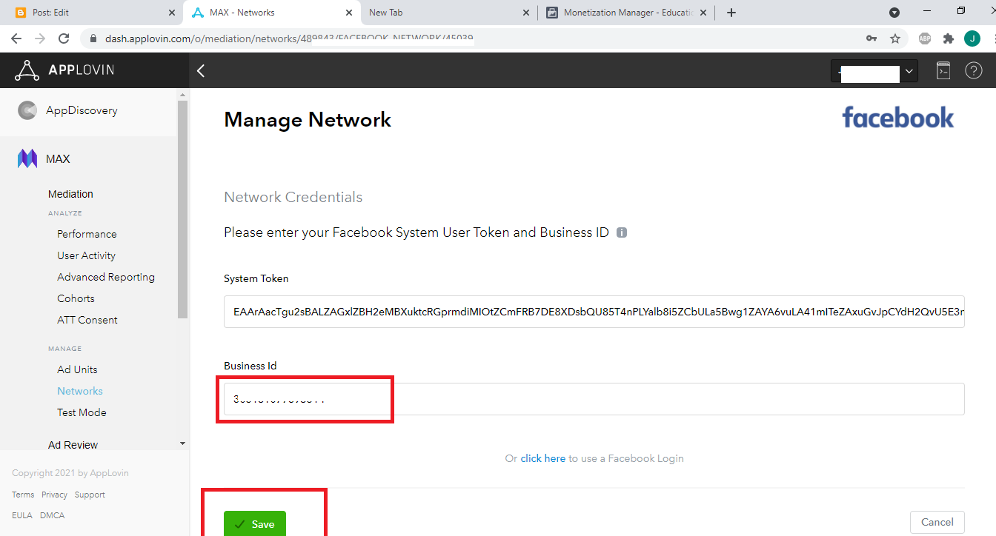
Task: Open the ABP Adblock Plus extension
Action: click(x=925, y=38)
